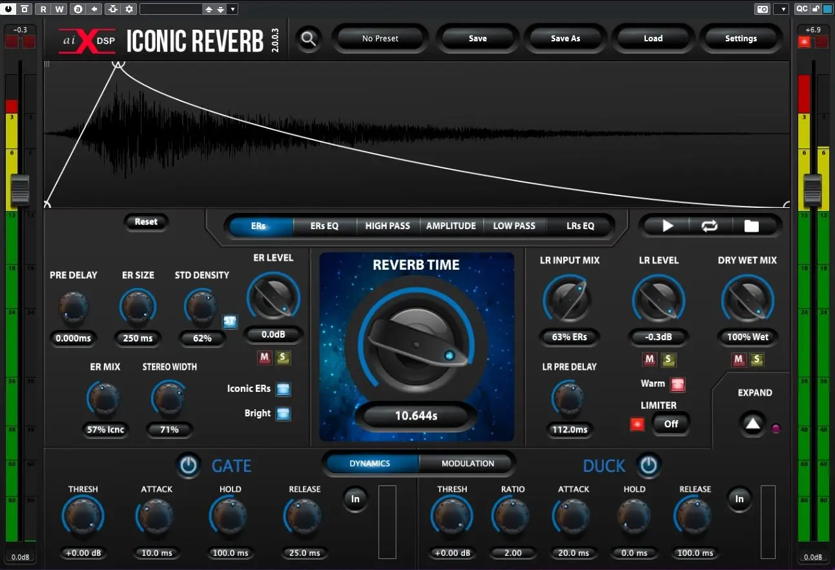Mute the LR Level with its M button
Viewport: 835px width, 570px height.
pos(650,360)
